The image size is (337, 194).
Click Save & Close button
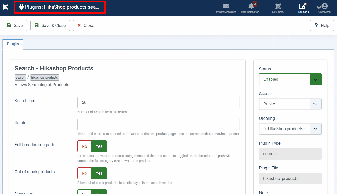[x=50, y=25]
